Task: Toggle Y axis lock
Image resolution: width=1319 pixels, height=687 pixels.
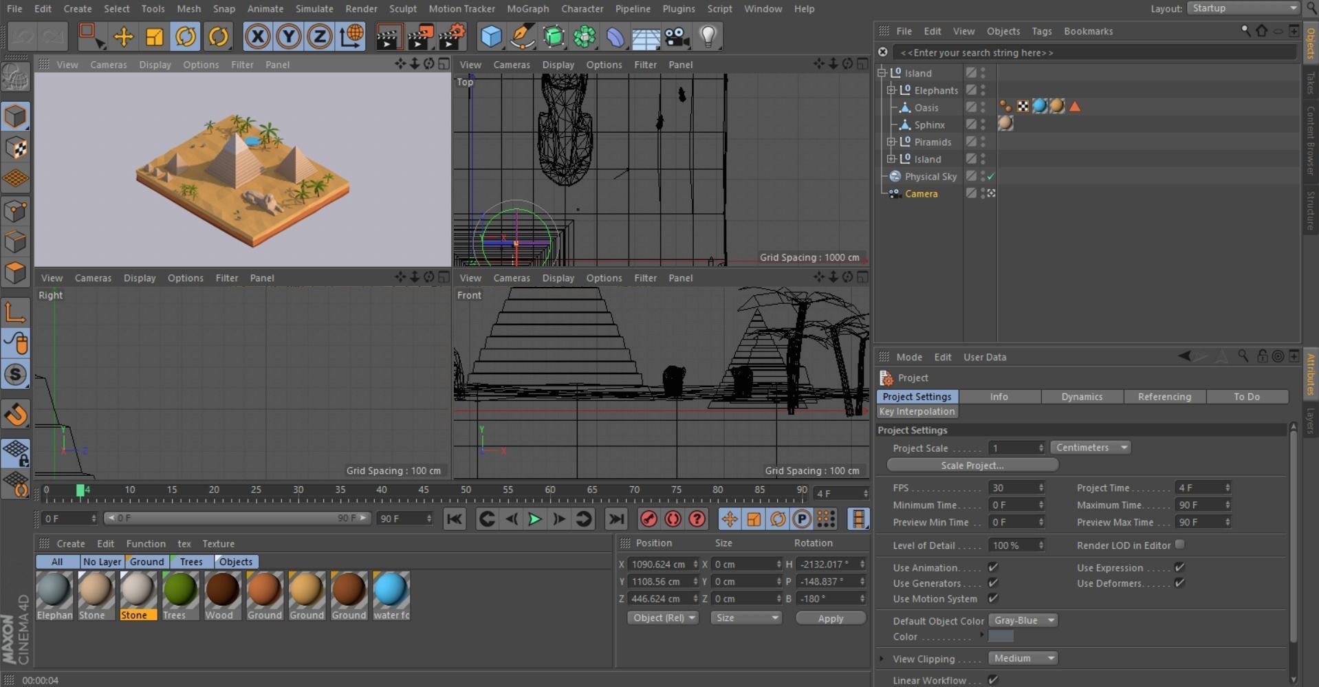Action: pos(288,36)
